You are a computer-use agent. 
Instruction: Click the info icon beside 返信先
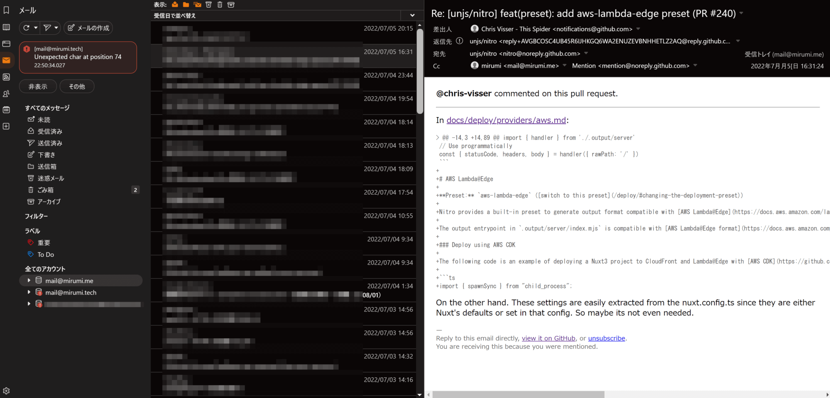(x=459, y=41)
